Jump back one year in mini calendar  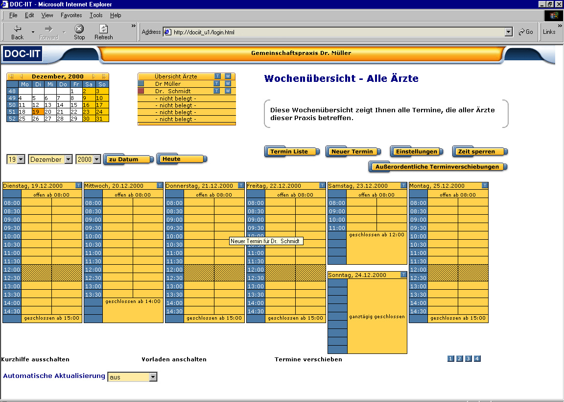(x=11, y=76)
